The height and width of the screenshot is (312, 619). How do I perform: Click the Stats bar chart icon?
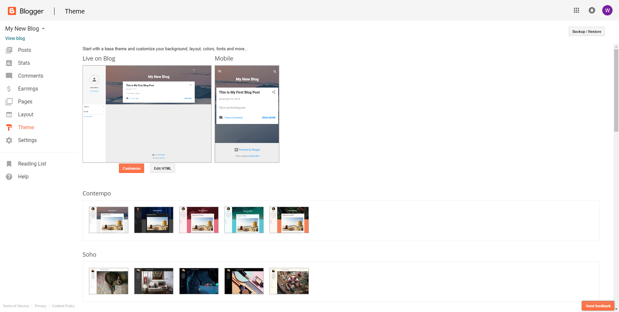point(9,63)
